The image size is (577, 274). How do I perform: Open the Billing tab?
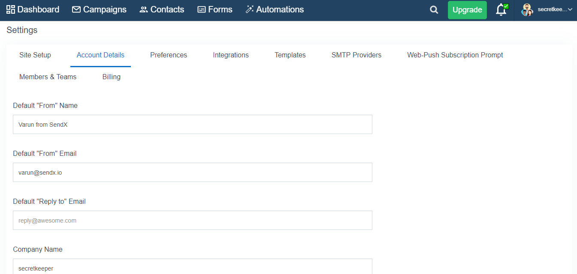[x=112, y=77]
